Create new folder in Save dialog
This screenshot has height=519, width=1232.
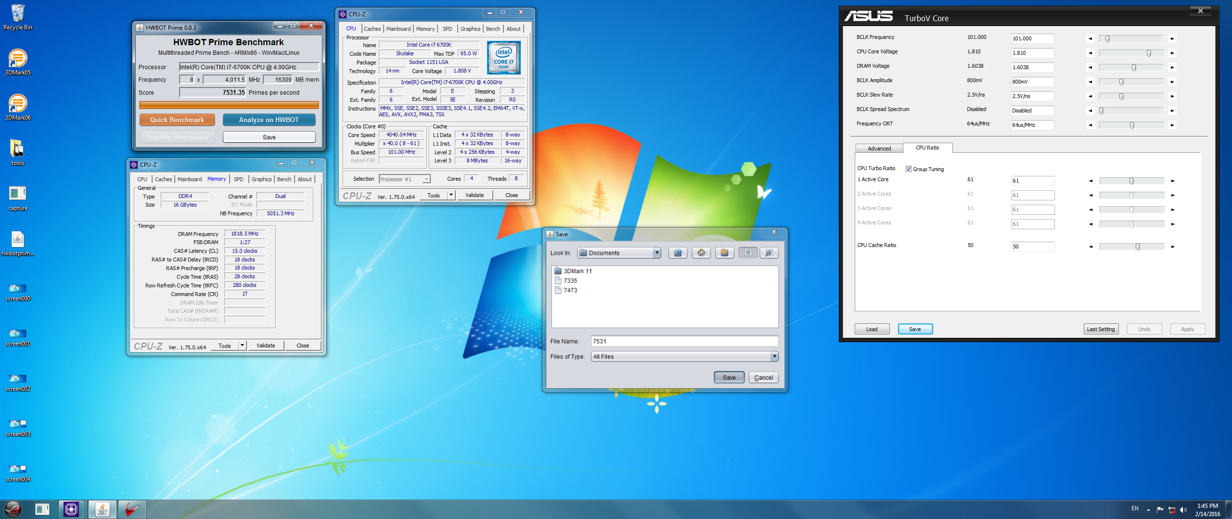coord(724,253)
